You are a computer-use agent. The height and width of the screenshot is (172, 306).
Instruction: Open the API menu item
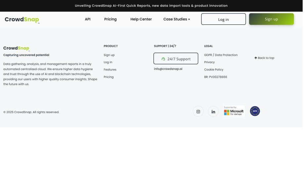click(x=88, y=19)
